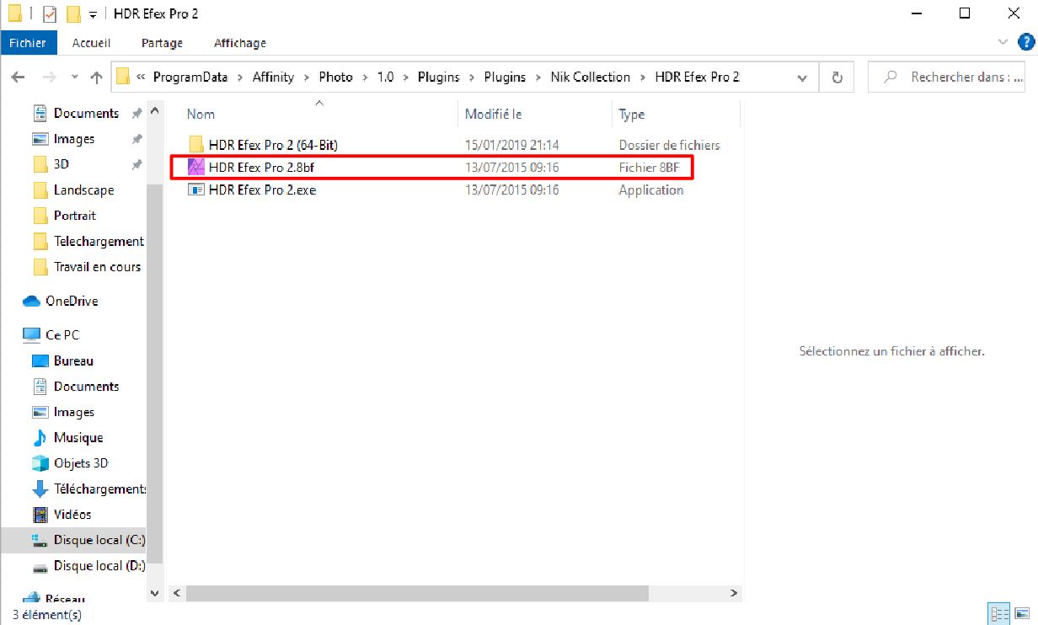Click Photo in the address path
The height and width of the screenshot is (625, 1038).
coord(335,77)
